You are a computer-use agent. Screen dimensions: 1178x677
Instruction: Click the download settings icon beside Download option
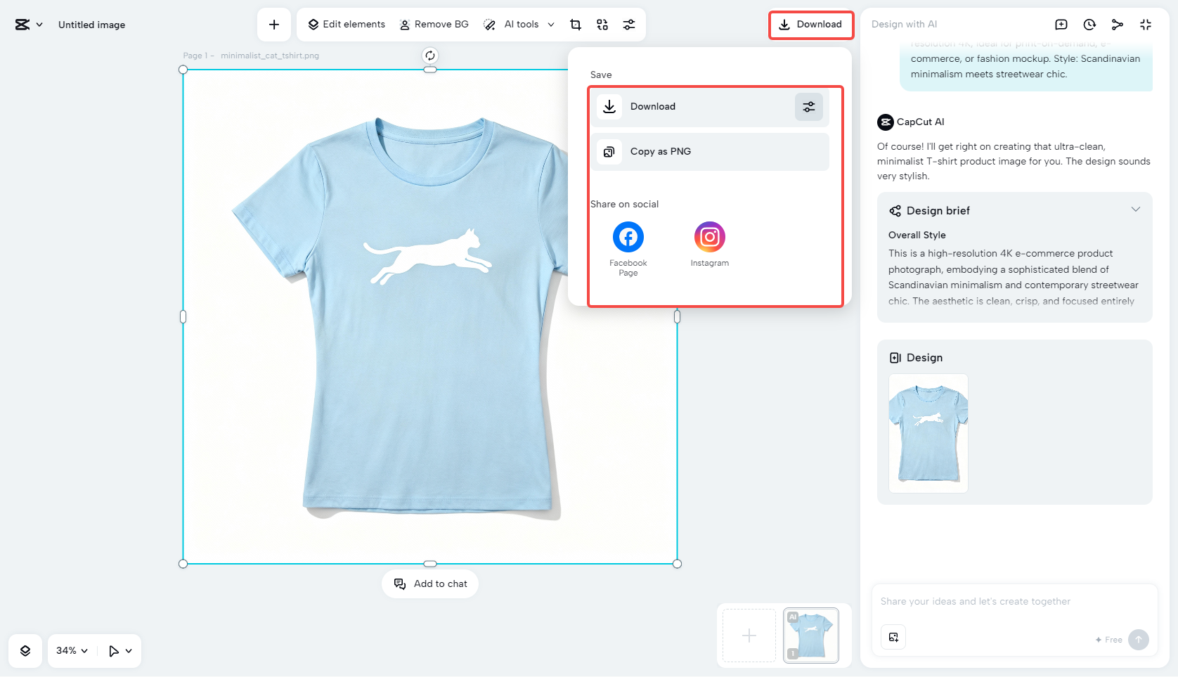[x=808, y=107]
